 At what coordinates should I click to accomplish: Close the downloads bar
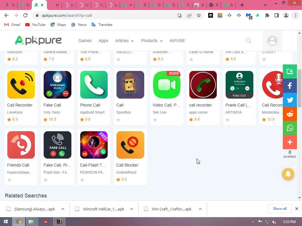click(x=297, y=209)
